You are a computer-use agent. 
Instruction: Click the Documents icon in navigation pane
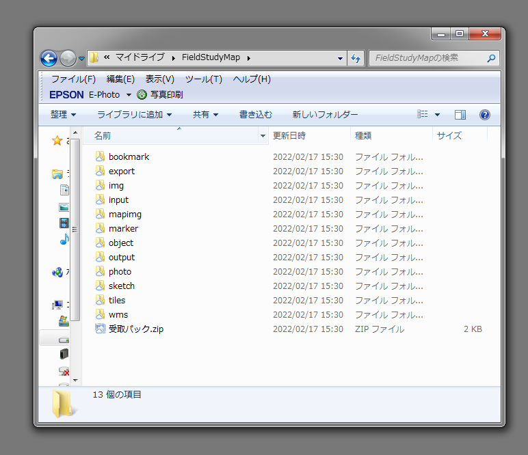(x=64, y=190)
